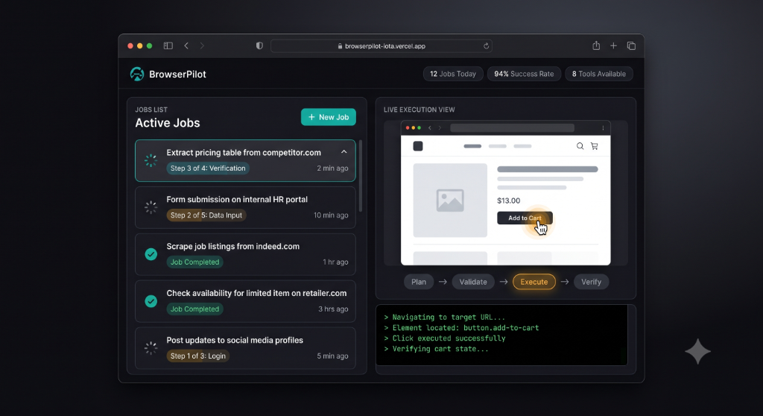Create a job with New Job button
The width and height of the screenshot is (763, 416).
coord(329,117)
